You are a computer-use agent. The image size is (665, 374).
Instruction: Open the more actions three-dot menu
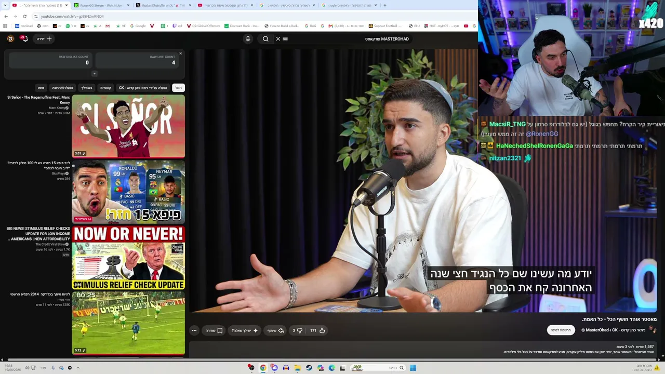click(194, 330)
